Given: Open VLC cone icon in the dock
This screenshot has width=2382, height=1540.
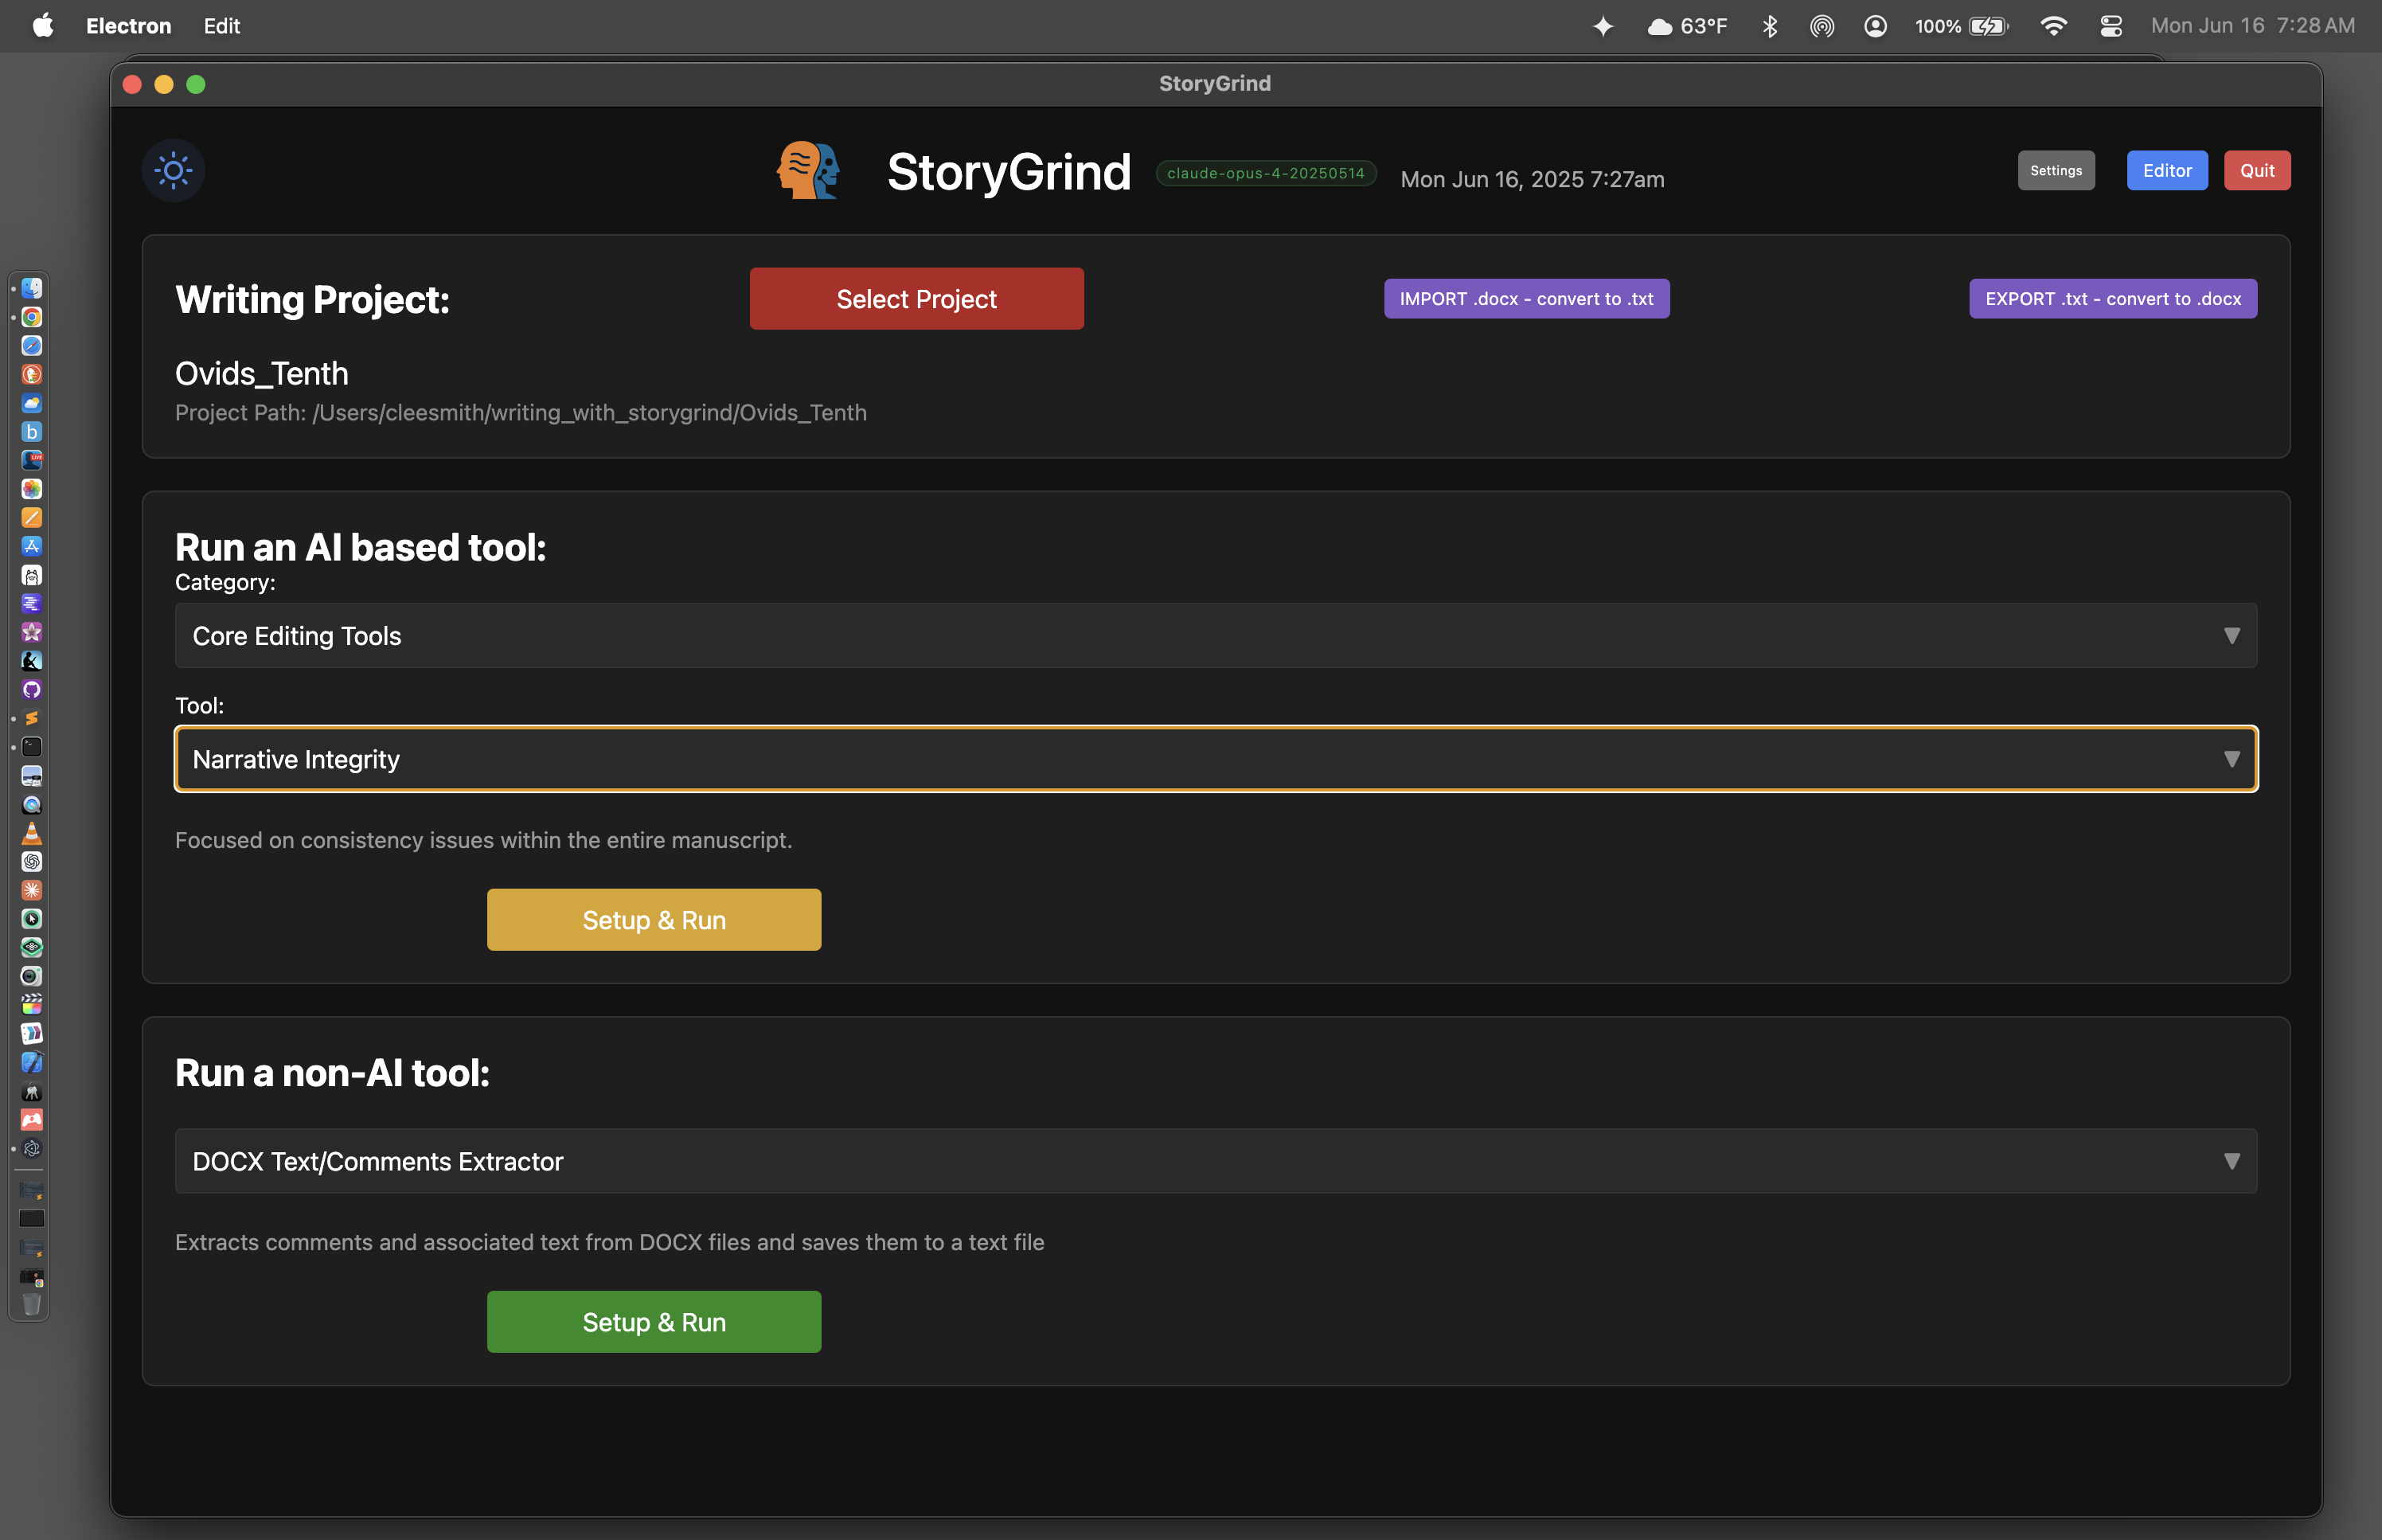Looking at the screenshot, I should pyautogui.click(x=32, y=833).
